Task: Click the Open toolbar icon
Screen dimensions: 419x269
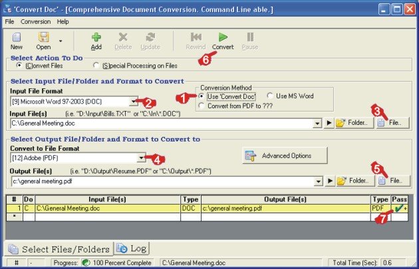Action: click(x=43, y=37)
